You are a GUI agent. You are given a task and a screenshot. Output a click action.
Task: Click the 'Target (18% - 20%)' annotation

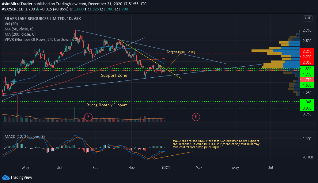click(x=181, y=52)
